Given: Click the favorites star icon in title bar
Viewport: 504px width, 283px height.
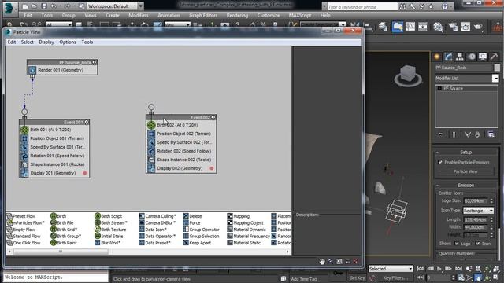Looking at the screenshot, I should tap(431, 6).
